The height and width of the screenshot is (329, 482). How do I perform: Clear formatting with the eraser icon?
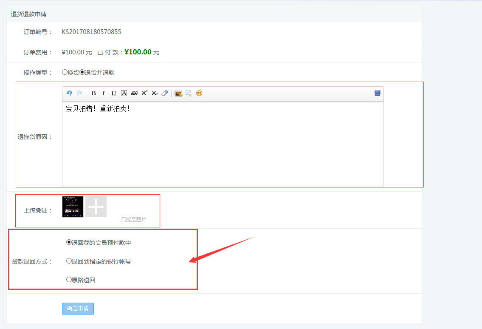[165, 93]
